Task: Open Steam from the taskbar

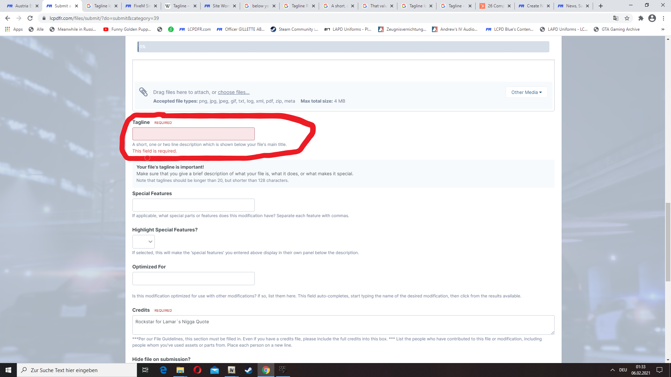Action: [248, 370]
